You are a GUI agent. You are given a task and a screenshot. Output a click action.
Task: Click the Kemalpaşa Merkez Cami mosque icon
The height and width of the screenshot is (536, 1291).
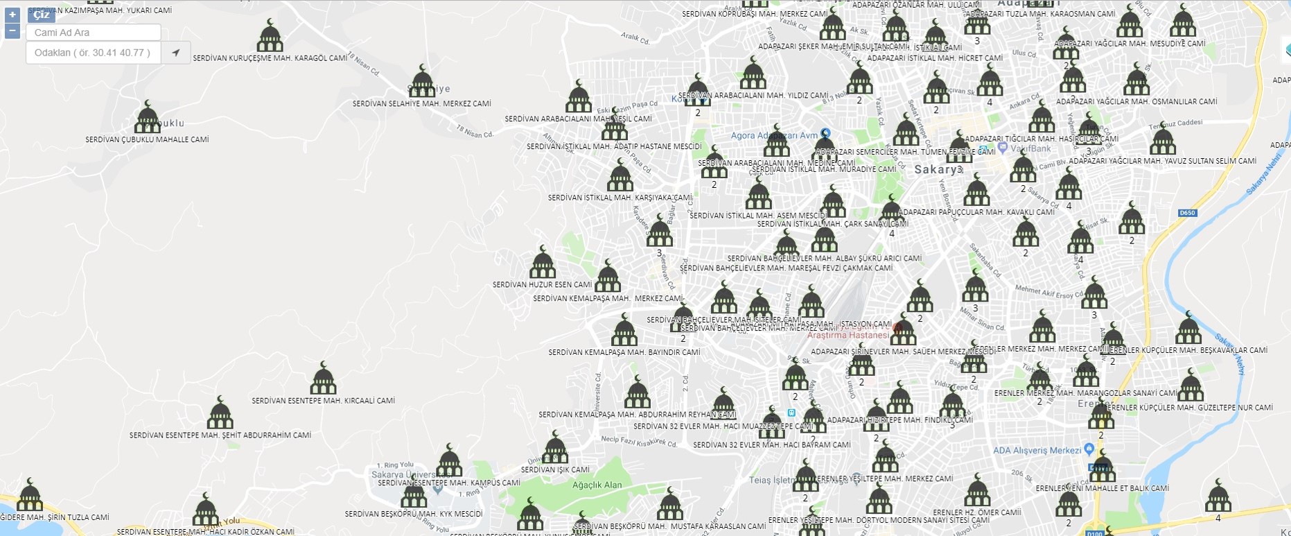pyautogui.click(x=608, y=277)
